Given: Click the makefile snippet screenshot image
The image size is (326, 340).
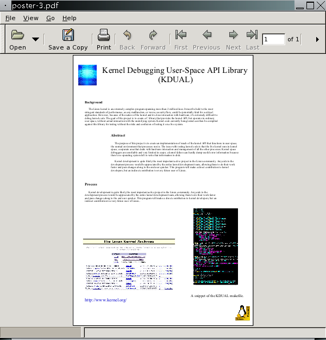Looking at the screenshot, I should [x=216, y=246].
